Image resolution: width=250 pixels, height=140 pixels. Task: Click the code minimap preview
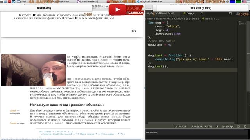(x=242, y=23)
